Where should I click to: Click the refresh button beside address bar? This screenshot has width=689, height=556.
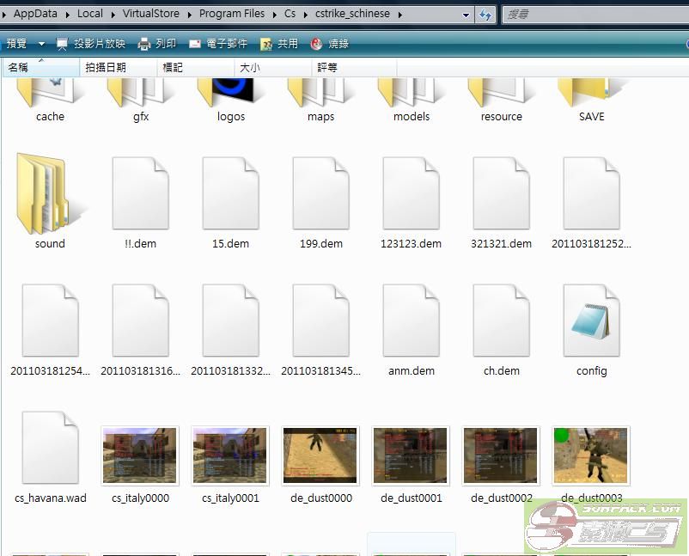pyautogui.click(x=486, y=15)
